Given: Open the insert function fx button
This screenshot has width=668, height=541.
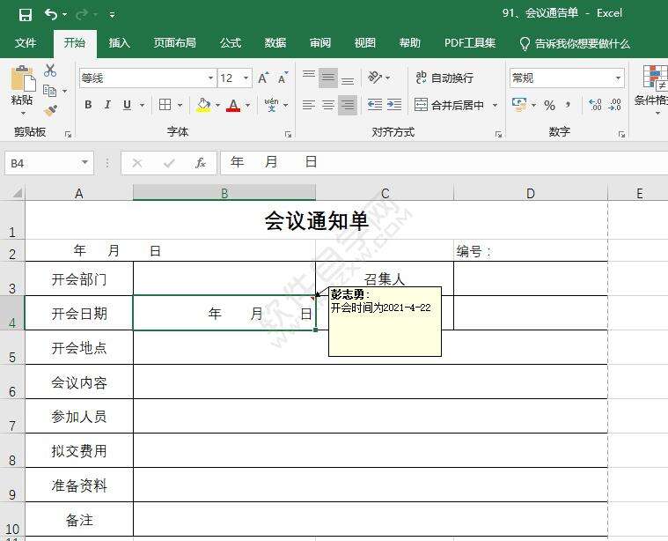Looking at the screenshot, I should click(x=201, y=162).
